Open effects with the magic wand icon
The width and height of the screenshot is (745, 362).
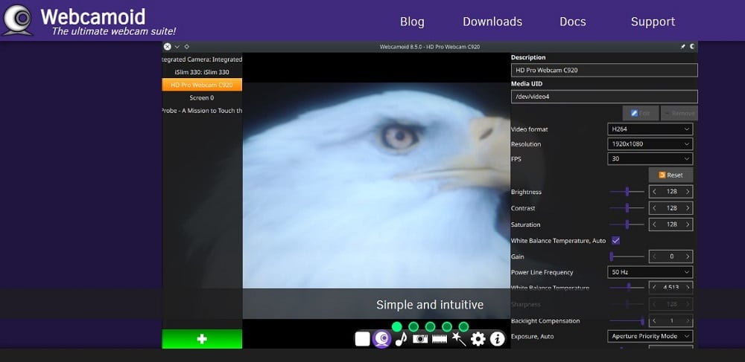(x=458, y=339)
